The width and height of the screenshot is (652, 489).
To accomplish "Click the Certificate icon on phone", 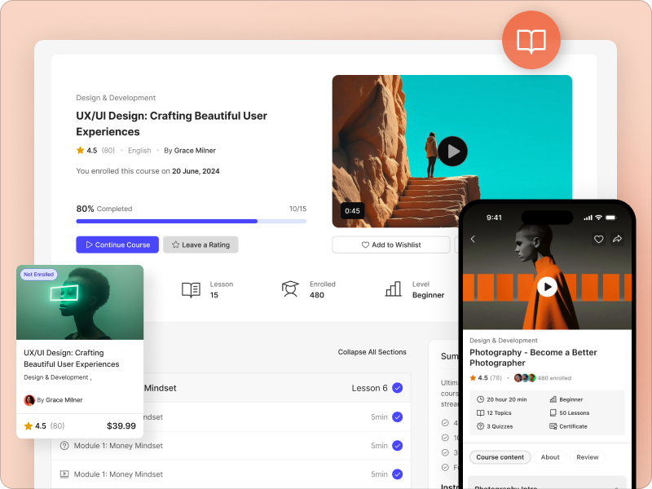I will [553, 426].
